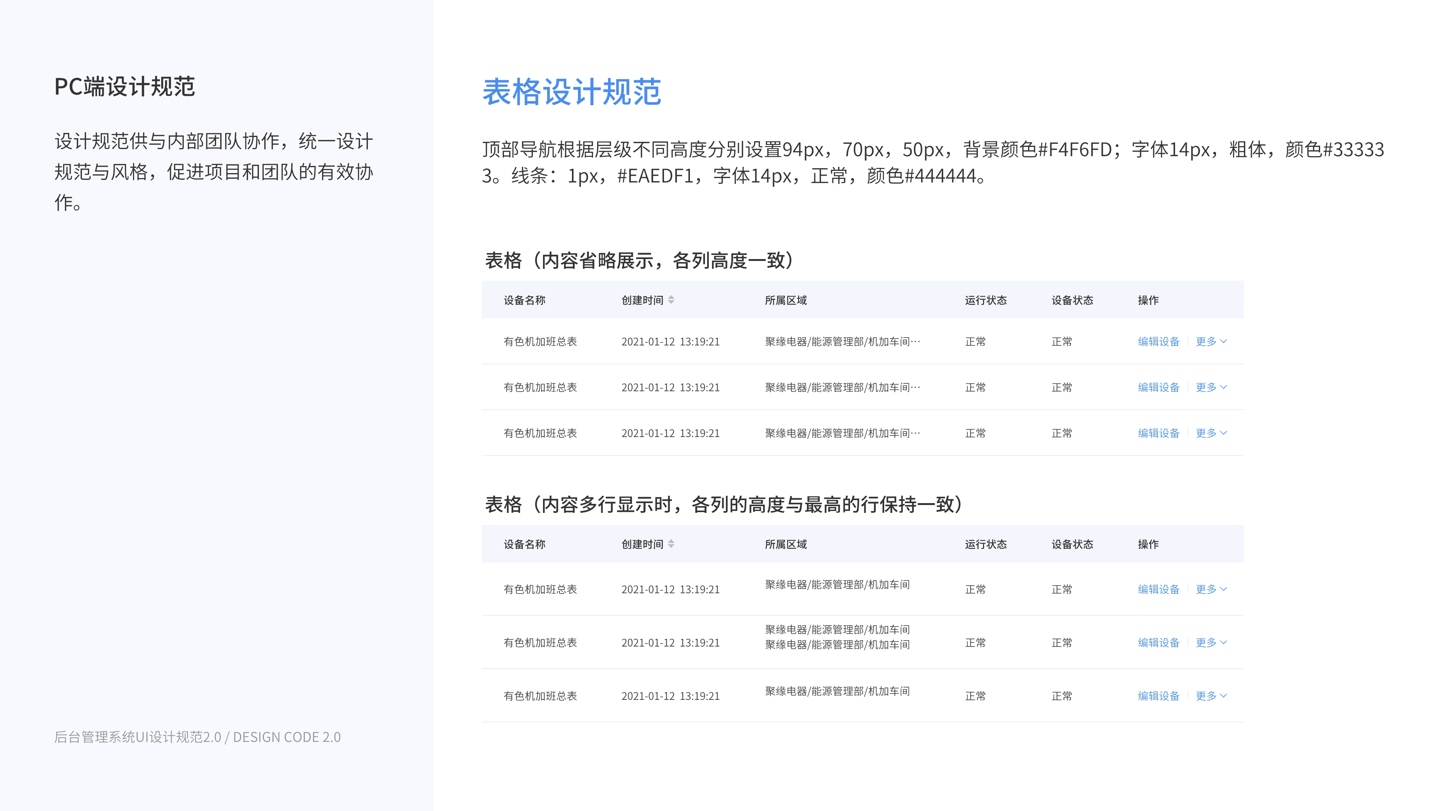Expand 更多 in second table's last row

tap(1211, 696)
